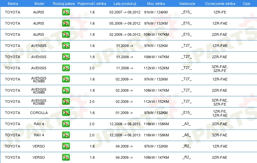Click the fuel icon for Auris 91kW row

point(66,12)
